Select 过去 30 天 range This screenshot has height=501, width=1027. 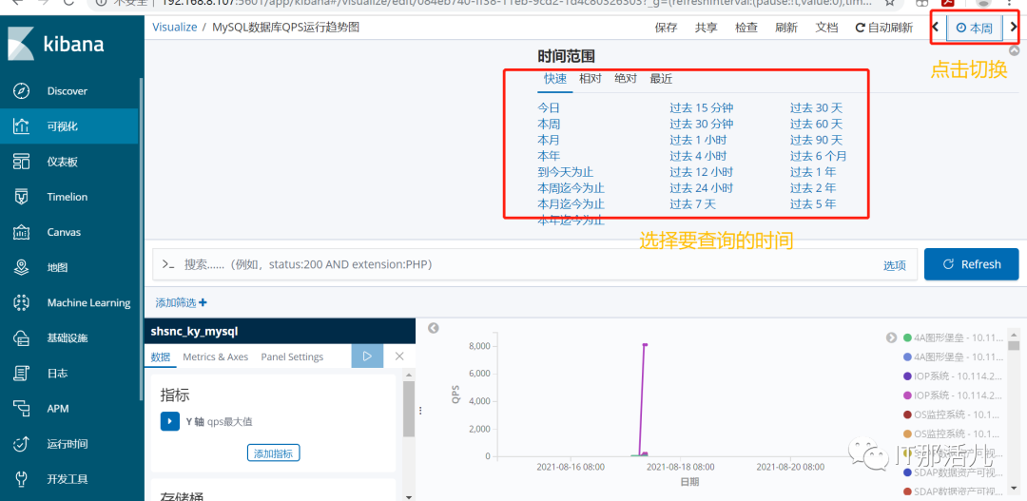(x=816, y=107)
